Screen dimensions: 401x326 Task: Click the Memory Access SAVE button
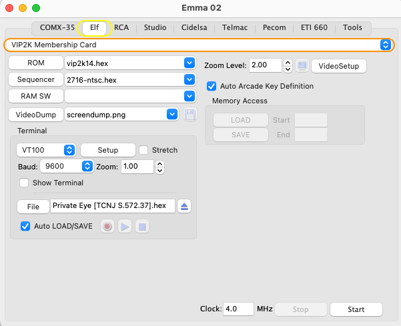[x=241, y=135]
